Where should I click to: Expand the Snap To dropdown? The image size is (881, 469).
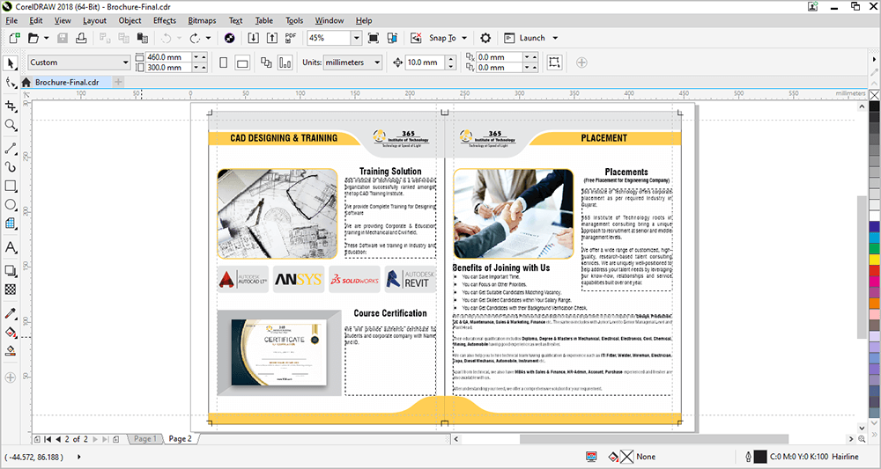coord(464,38)
